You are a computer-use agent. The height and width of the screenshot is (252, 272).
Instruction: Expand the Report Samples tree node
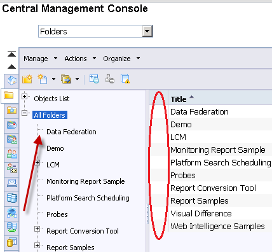[37, 246]
